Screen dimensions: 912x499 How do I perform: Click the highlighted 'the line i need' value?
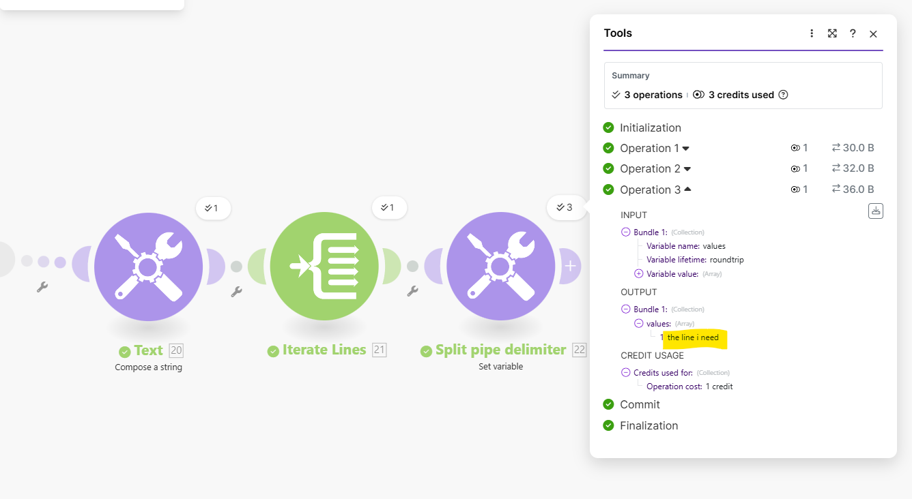point(693,338)
